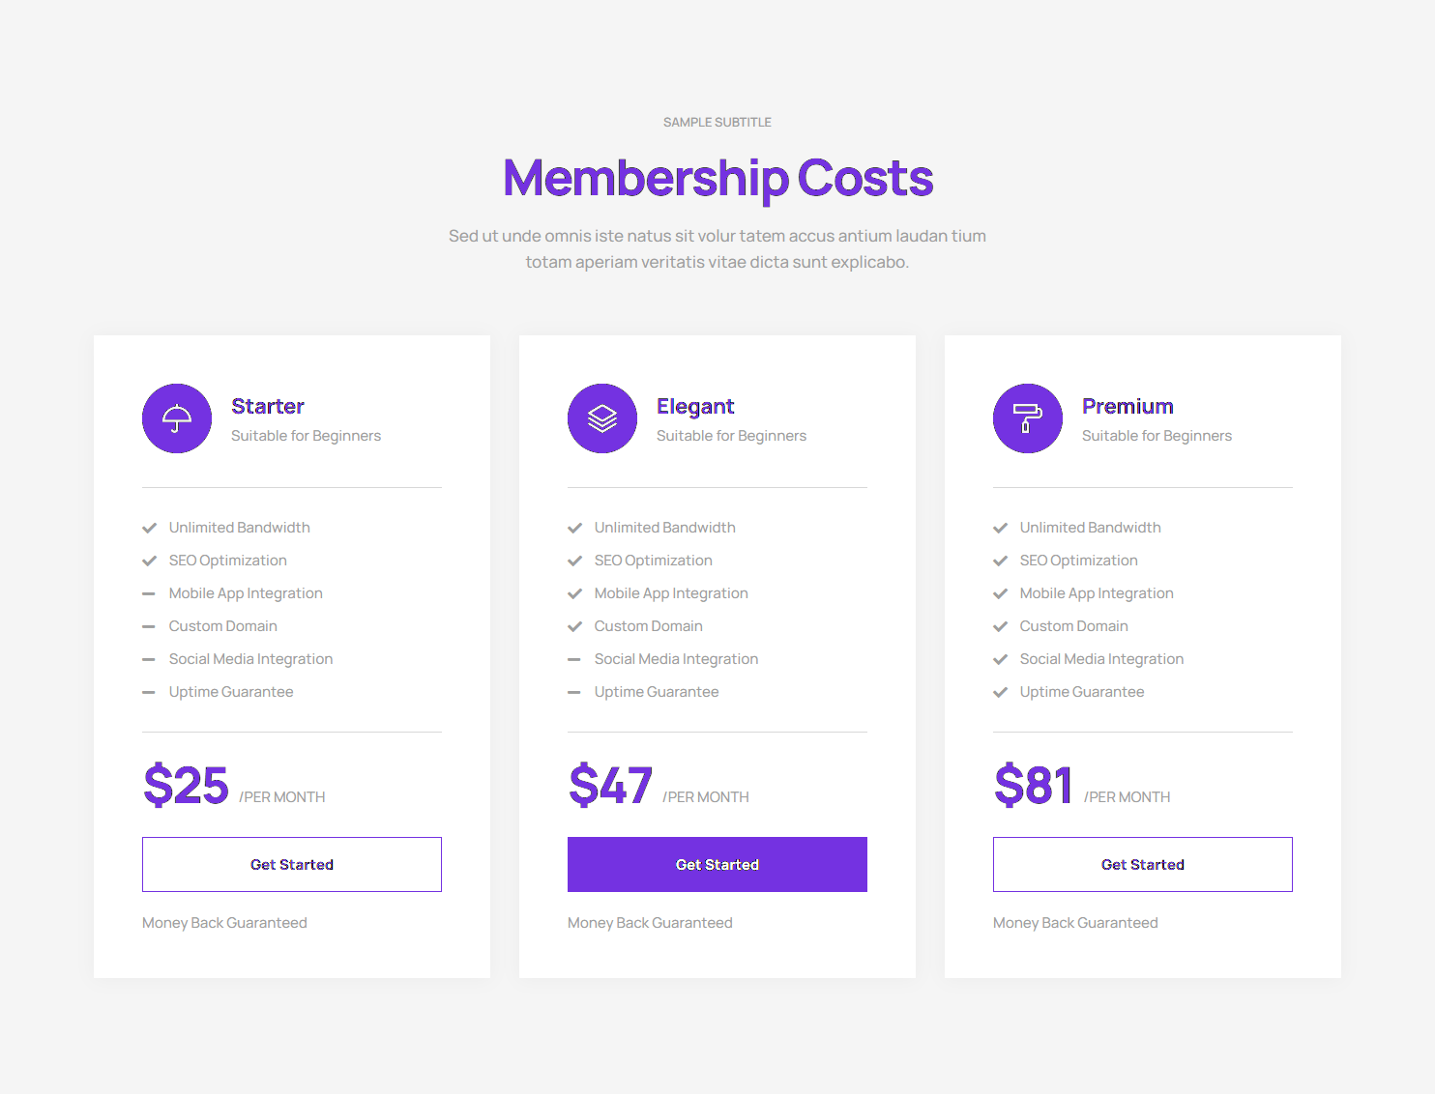Click checkmark beside Premium's Social Media Integration
Screen dimensions: 1435x1094
[x=1001, y=659]
